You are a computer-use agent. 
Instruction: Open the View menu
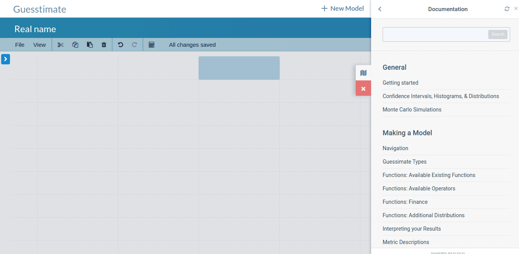point(40,45)
